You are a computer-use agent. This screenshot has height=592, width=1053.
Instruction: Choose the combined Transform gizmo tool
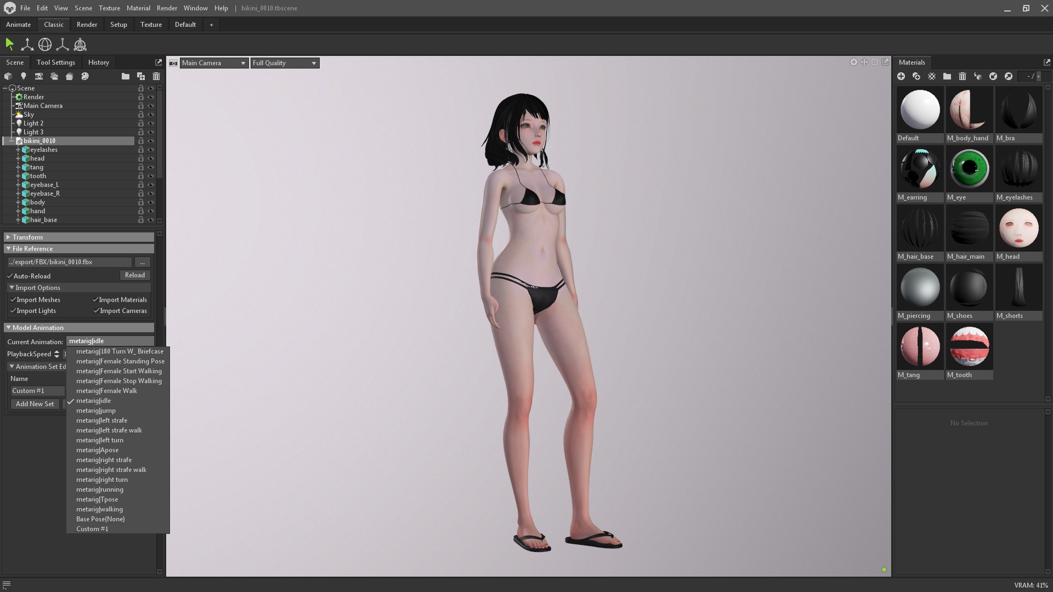pyautogui.click(x=80, y=44)
